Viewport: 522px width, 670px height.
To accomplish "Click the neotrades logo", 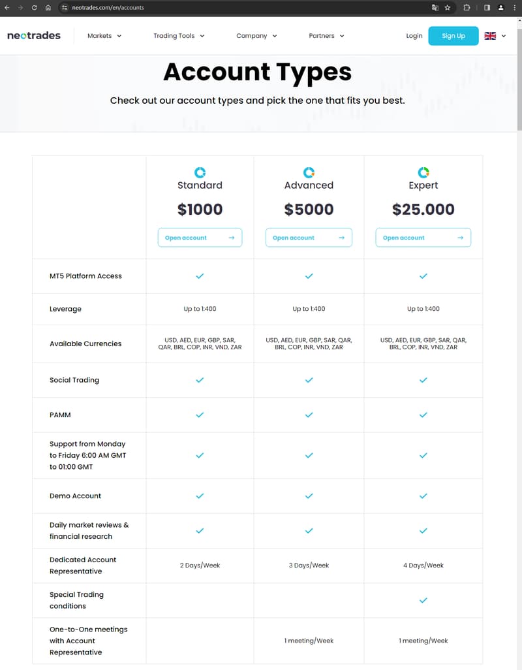I will point(34,35).
